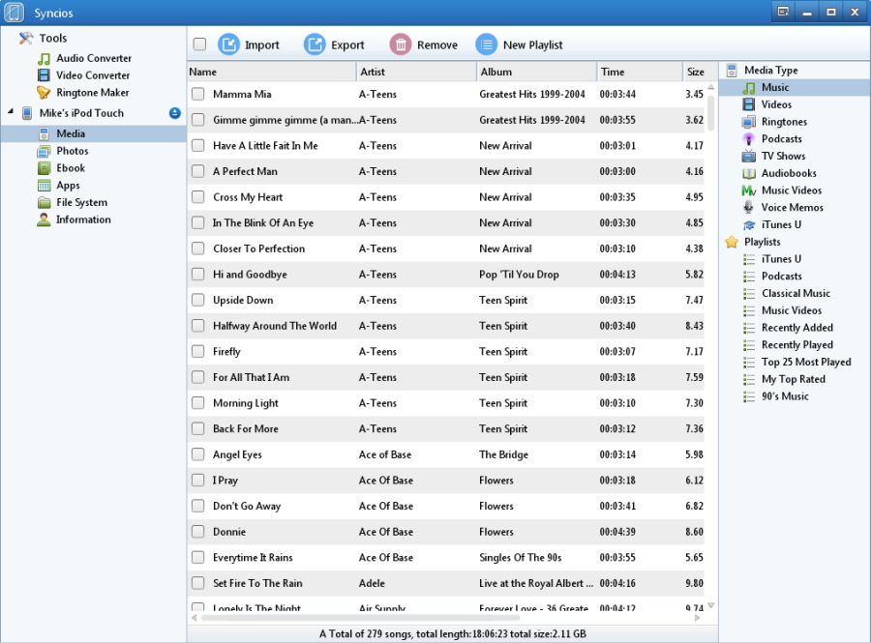Open the Classical Music playlist
The image size is (871, 643).
point(796,294)
